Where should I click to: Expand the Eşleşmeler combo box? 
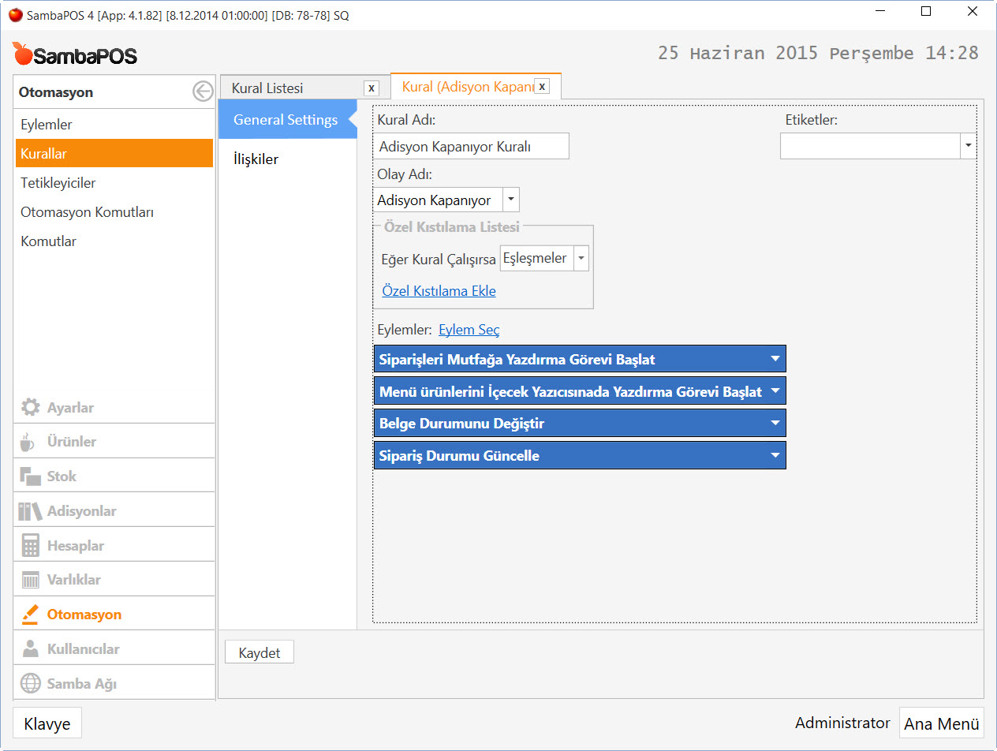point(581,258)
